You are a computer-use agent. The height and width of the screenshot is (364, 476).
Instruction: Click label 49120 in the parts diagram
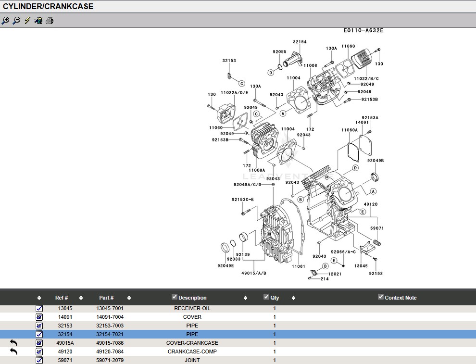click(370, 204)
